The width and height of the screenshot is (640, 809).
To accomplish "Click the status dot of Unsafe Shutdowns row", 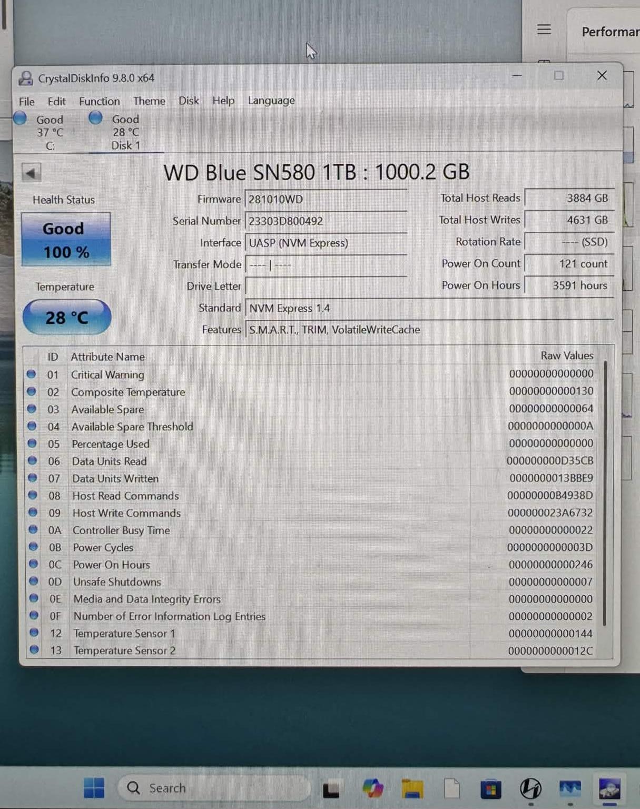I will point(34,581).
